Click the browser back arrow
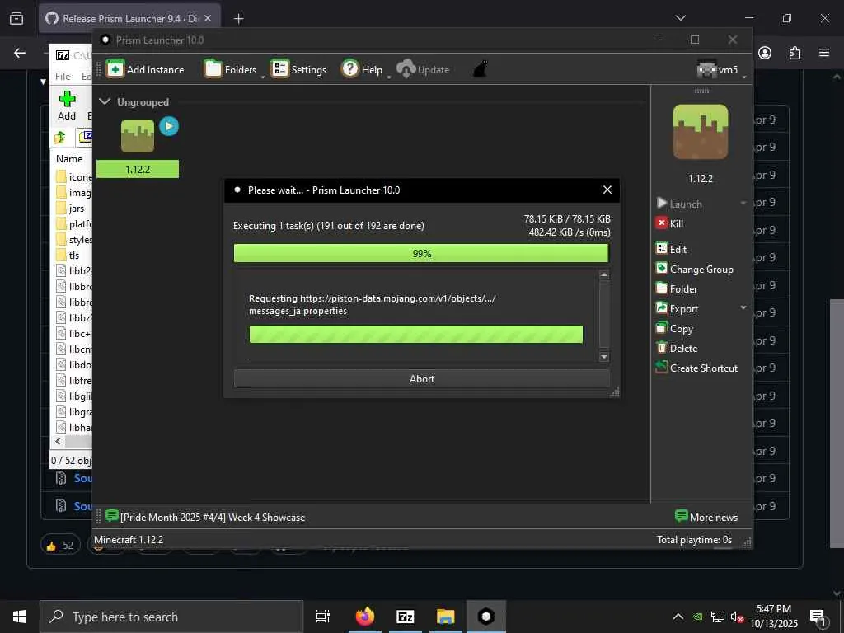This screenshot has width=844, height=633. pyautogui.click(x=20, y=53)
